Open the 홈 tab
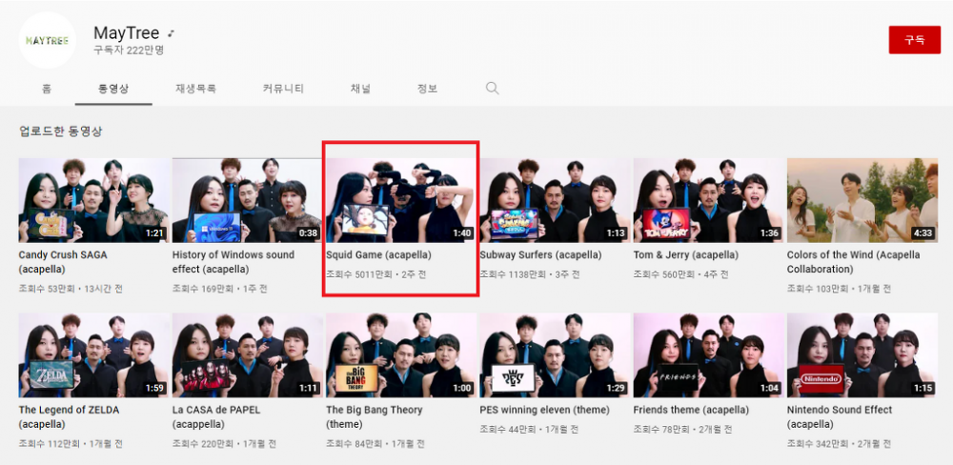 [47, 89]
